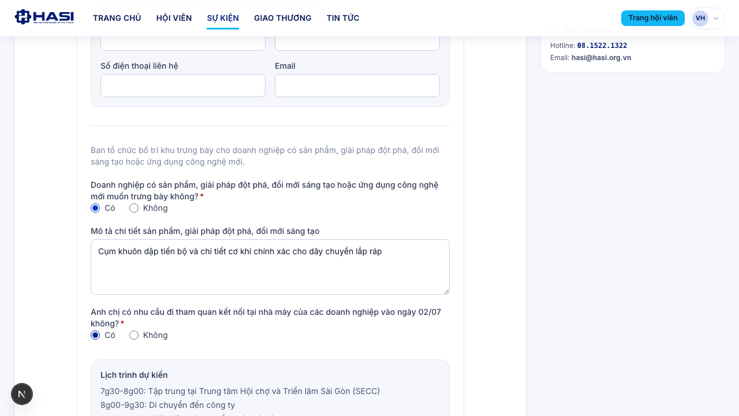
Task: Click the Lịch trình dự kiến heading
Action: [x=134, y=375]
